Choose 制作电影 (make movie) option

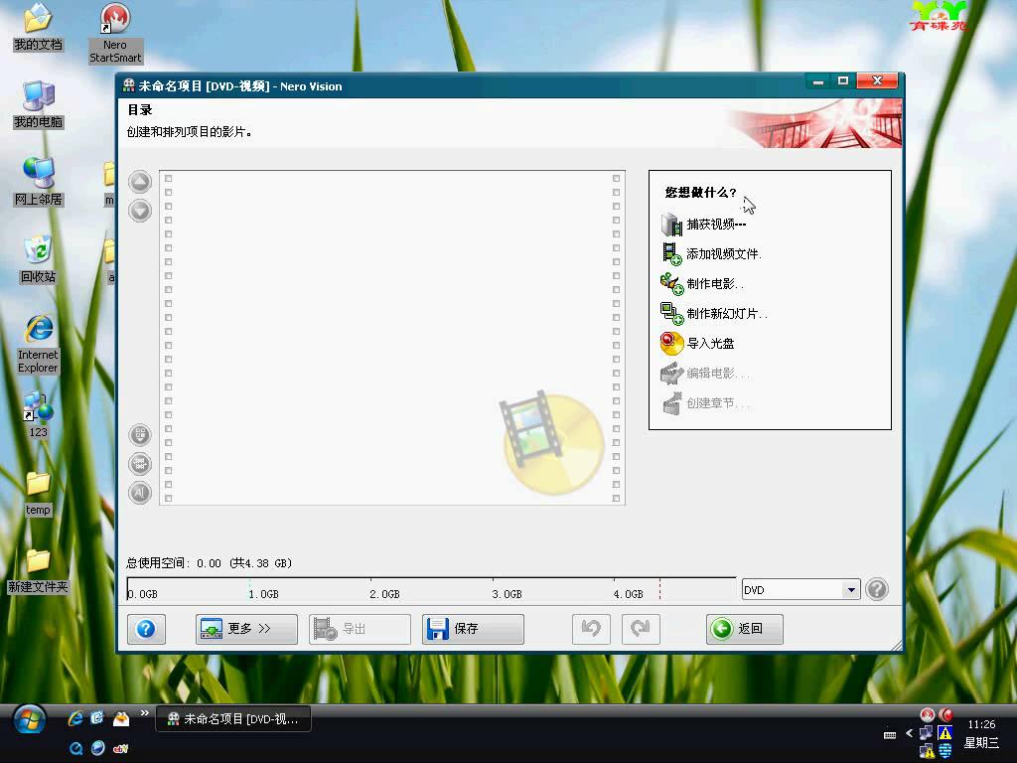(702, 283)
